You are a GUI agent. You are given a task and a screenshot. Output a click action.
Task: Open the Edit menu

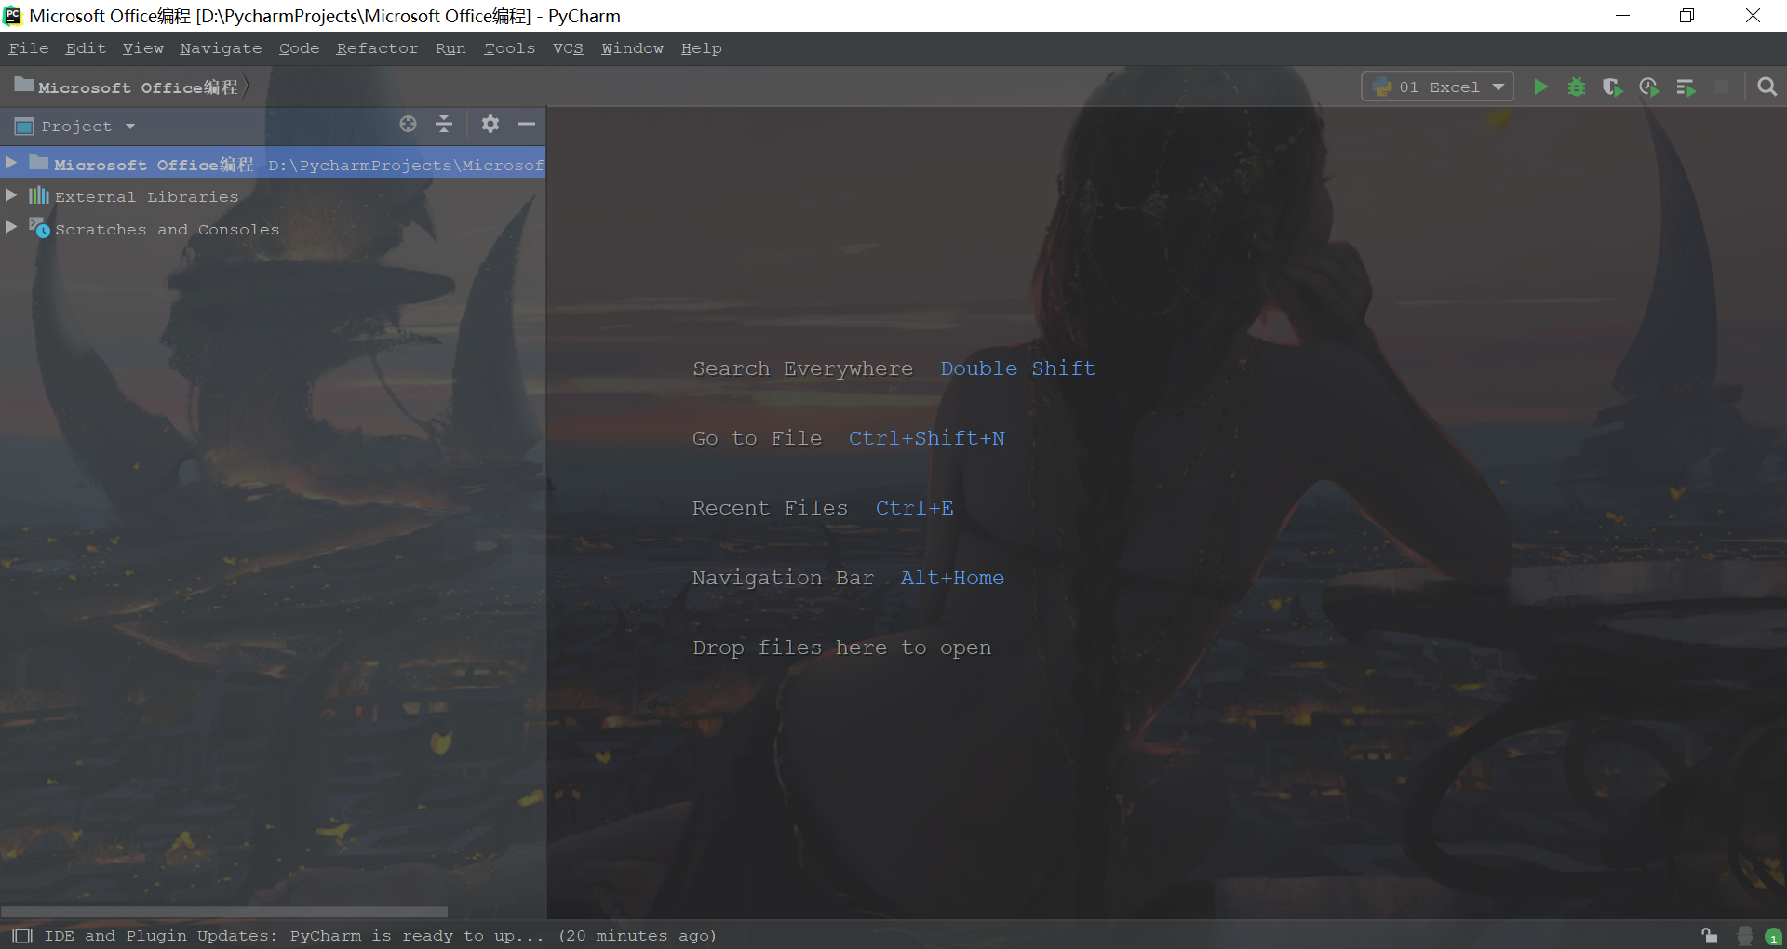tap(86, 48)
